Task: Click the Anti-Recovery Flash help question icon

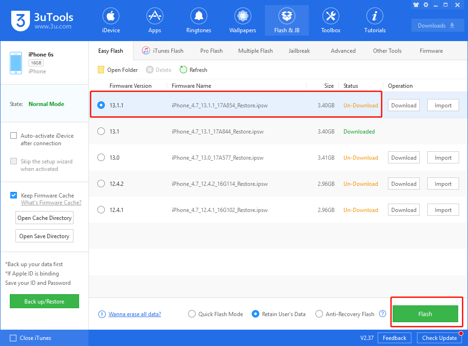Action: pos(382,313)
